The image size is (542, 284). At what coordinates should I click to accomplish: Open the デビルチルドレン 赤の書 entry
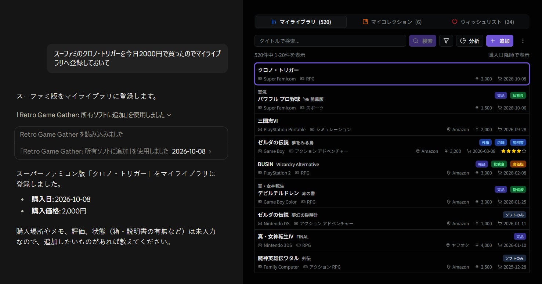[x=392, y=194]
